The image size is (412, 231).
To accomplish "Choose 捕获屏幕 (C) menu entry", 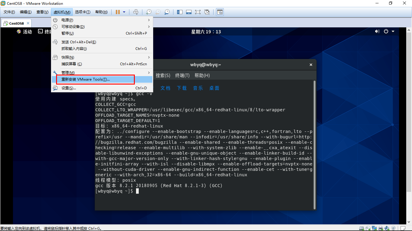I will [102, 64].
